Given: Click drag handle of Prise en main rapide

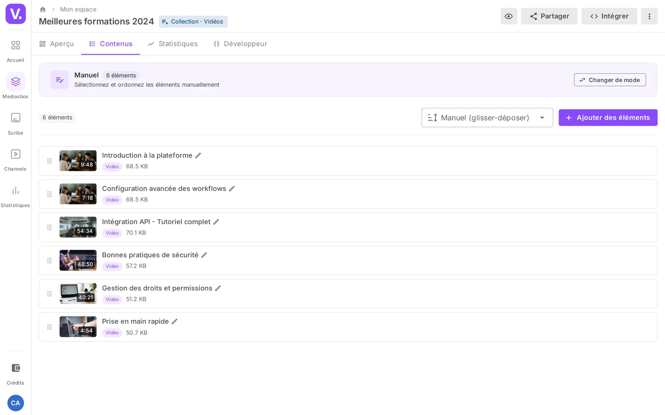Looking at the screenshot, I should 49,327.
